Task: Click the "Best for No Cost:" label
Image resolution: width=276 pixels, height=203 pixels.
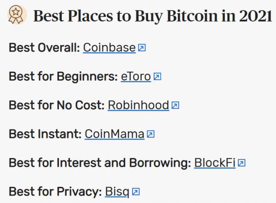Action: point(57,106)
